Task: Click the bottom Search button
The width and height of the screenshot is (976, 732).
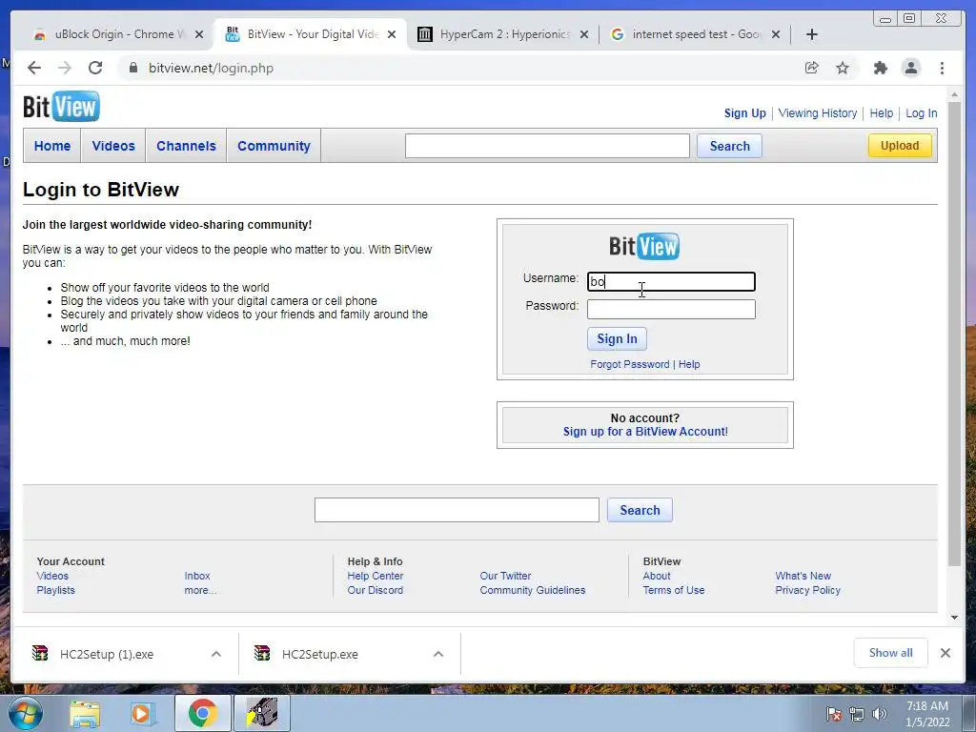Action: 640,511
